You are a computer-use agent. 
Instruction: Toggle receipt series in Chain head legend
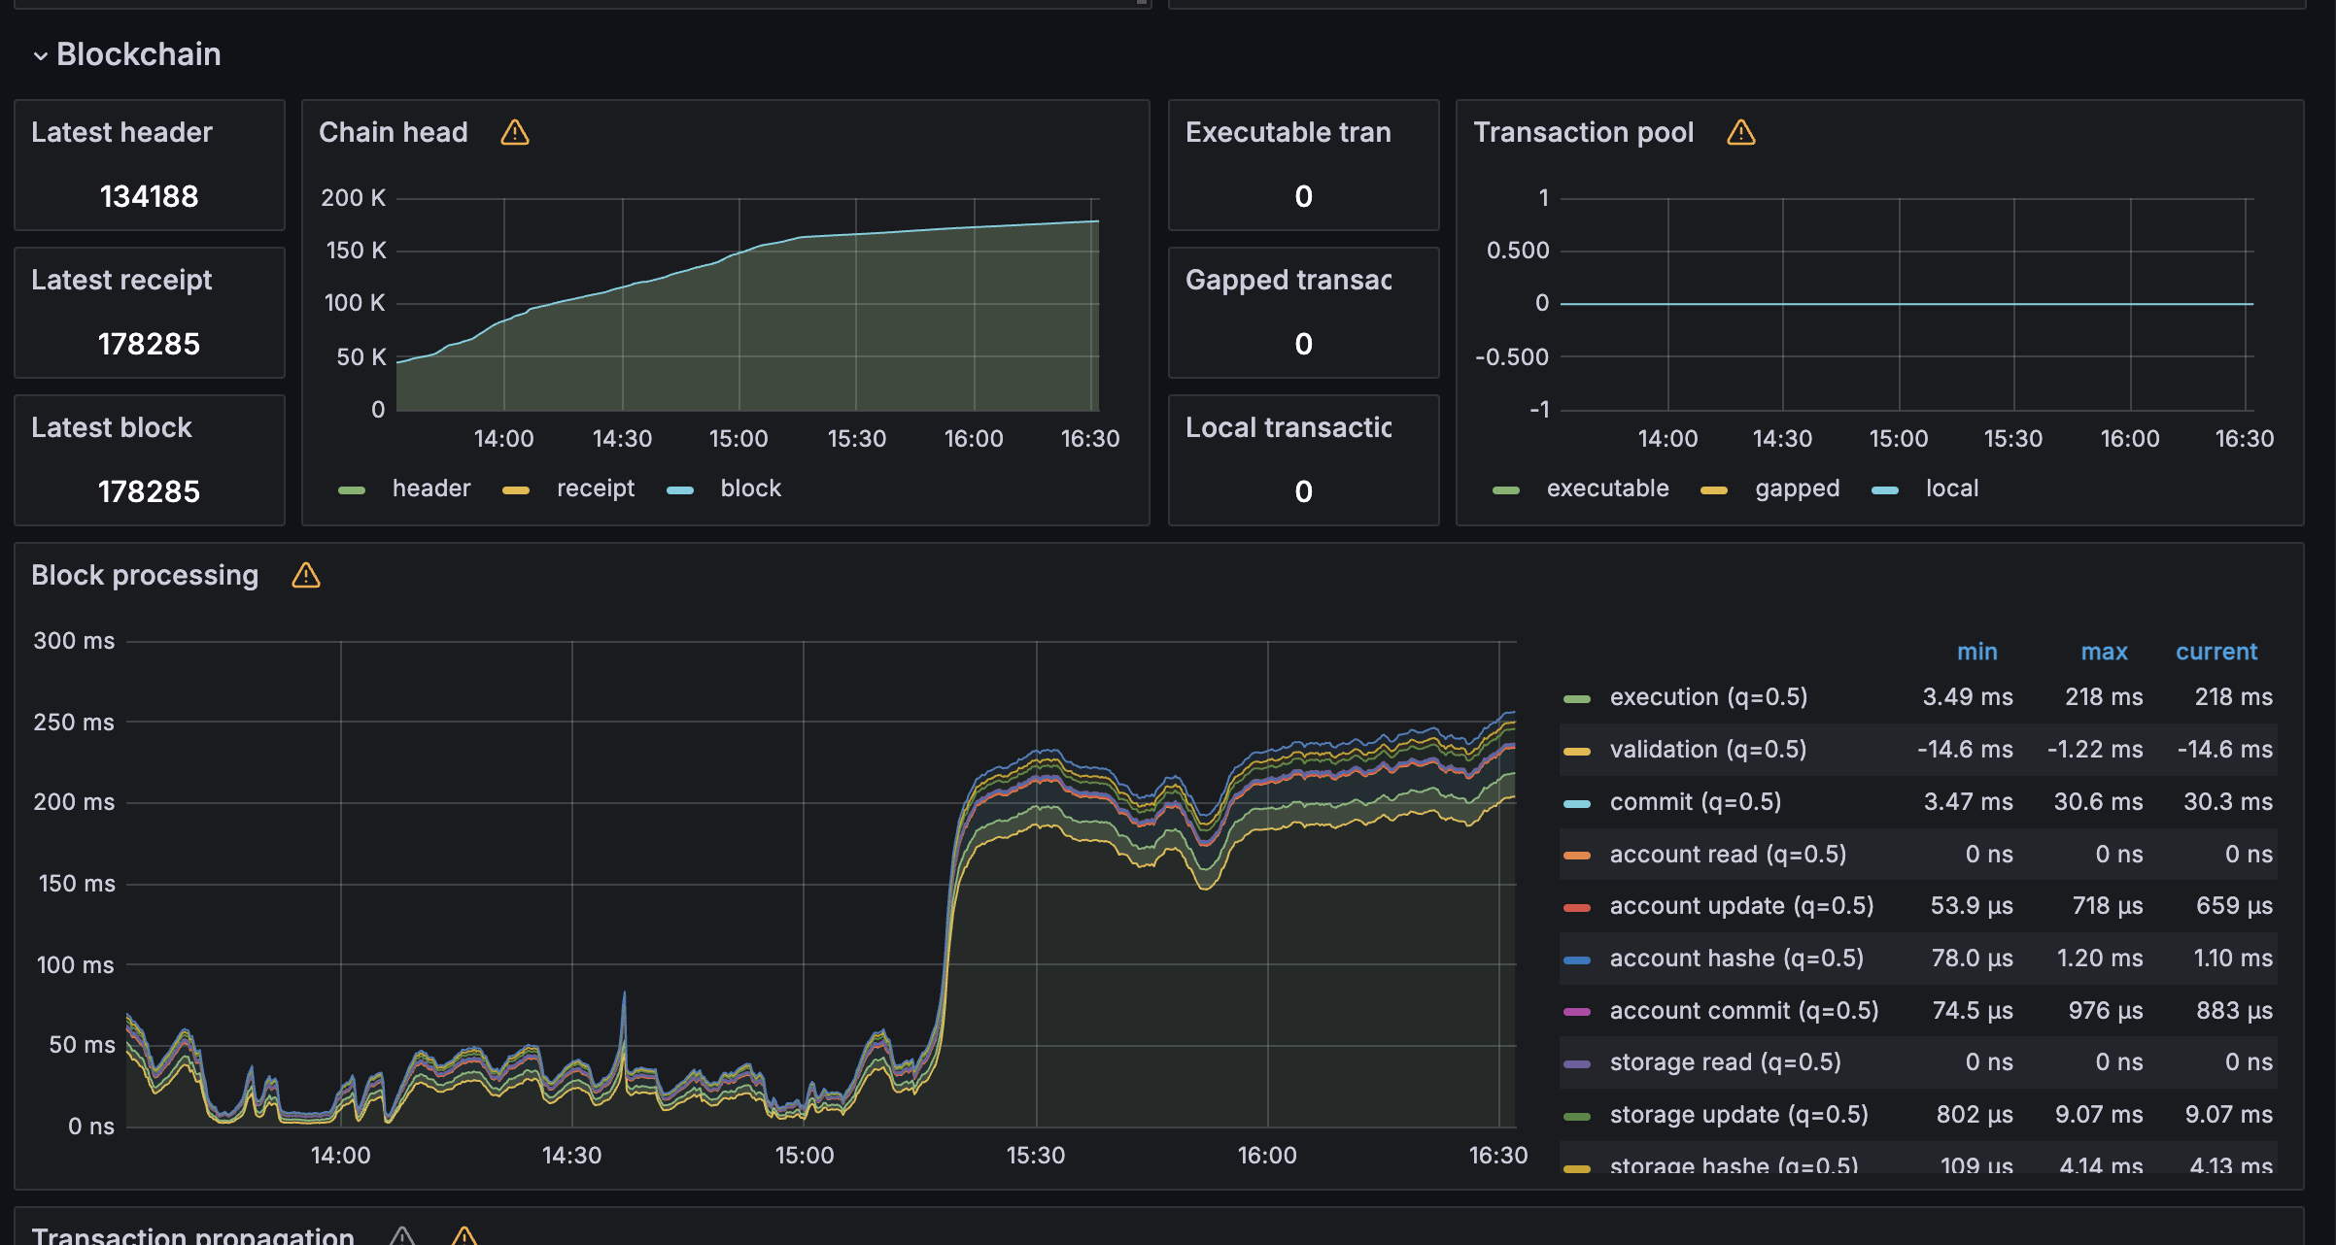[595, 488]
